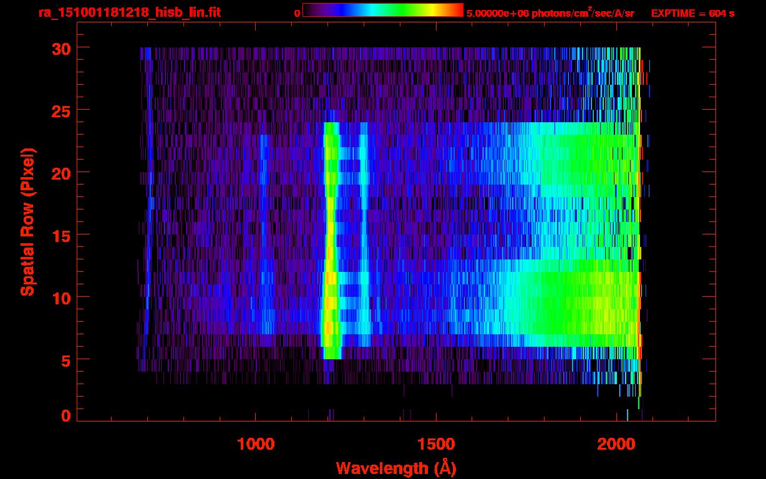
Task: Click the 1000 wavelength tick label
Action: (x=256, y=444)
